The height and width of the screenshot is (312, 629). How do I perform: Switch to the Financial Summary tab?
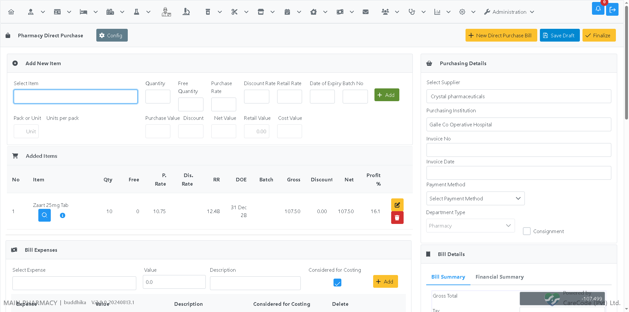click(500, 277)
